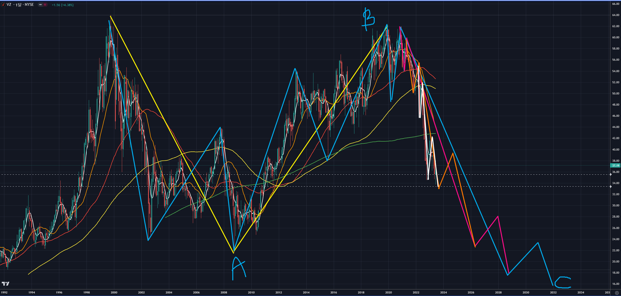Click the TradingView logo watermark
This screenshot has height=296, width=621.
pyautogui.click(x=6, y=284)
